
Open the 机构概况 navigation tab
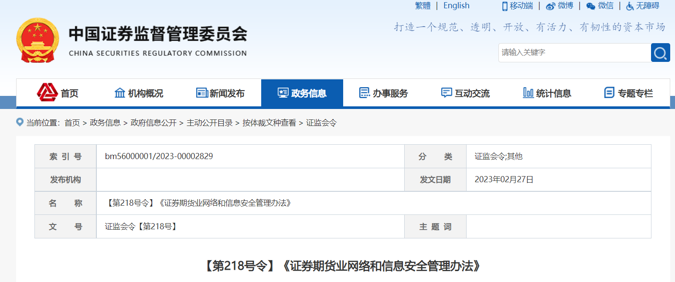[139, 93]
